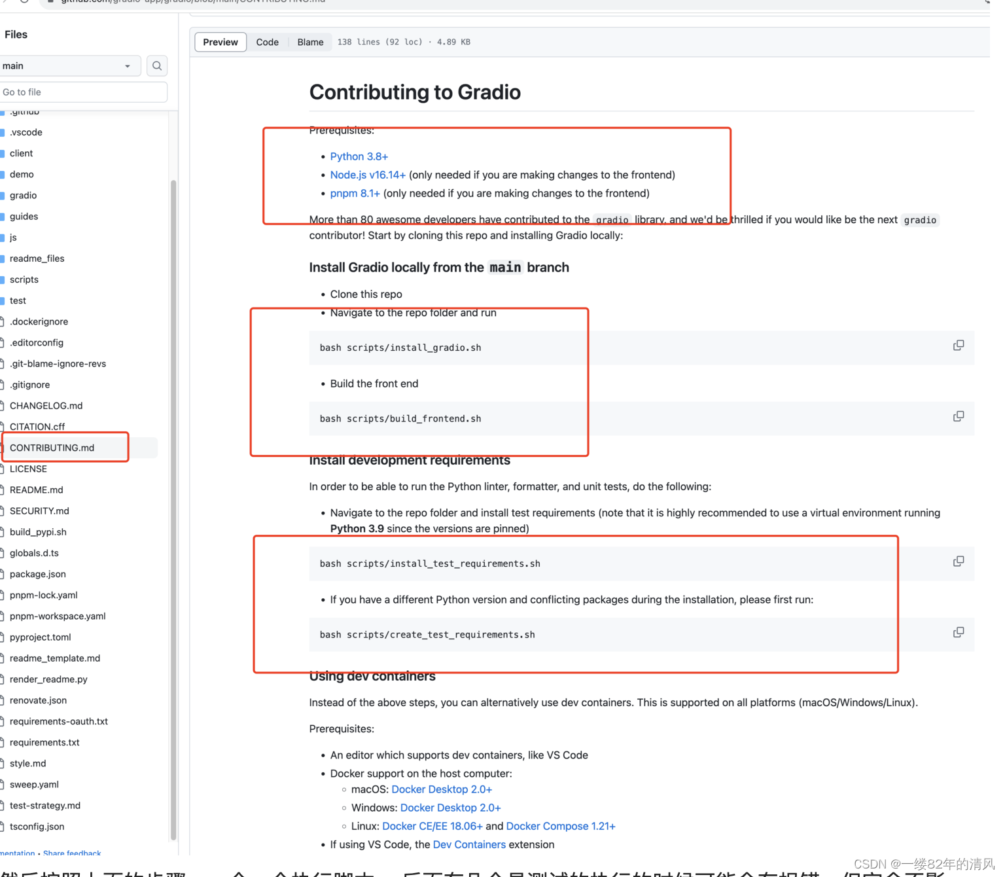
Task: Expand the .vscode folder
Action: [x=26, y=132]
